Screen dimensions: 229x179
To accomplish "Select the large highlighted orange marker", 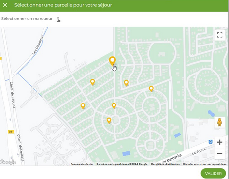I will pyautogui.click(x=112, y=61).
